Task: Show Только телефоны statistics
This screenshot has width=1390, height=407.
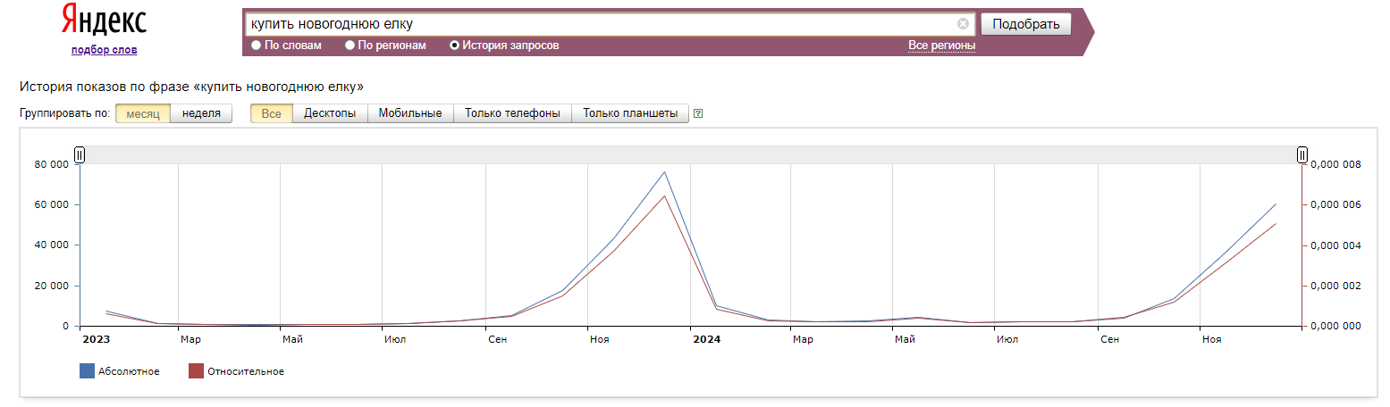Action: tap(512, 113)
